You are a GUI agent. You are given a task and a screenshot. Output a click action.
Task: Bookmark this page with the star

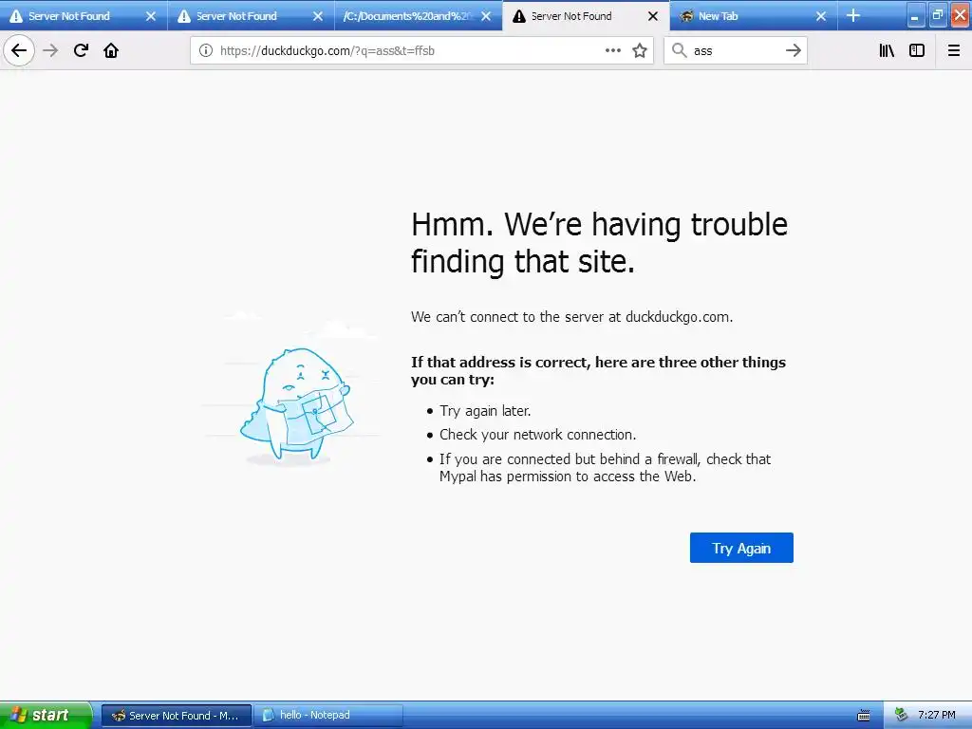tap(640, 51)
